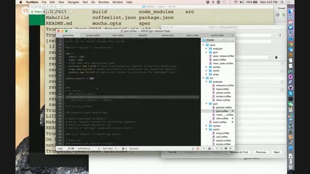Image resolution: width=310 pixels, height=174 pixels.
Task: Open Find window gear options menu
Action: pyautogui.click(x=278, y=58)
